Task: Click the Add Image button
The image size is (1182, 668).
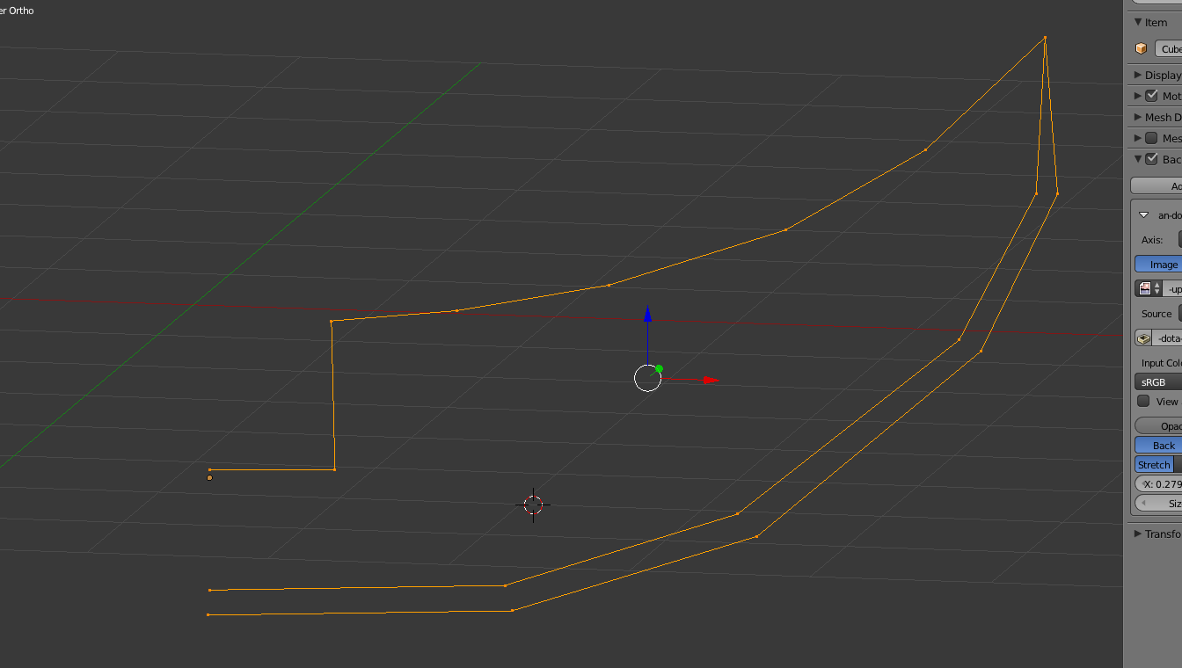Action: (x=1156, y=185)
